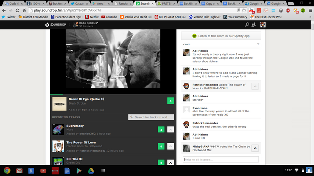The height and width of the screenshot is (176, 314).
Task: Open user seanbo362 link under Supremacy
Action: point(87,134)
